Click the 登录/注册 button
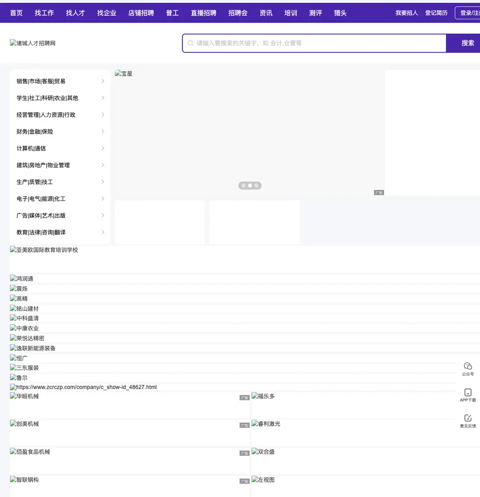This screenshot has height=497, width=480. pos(468,13)
